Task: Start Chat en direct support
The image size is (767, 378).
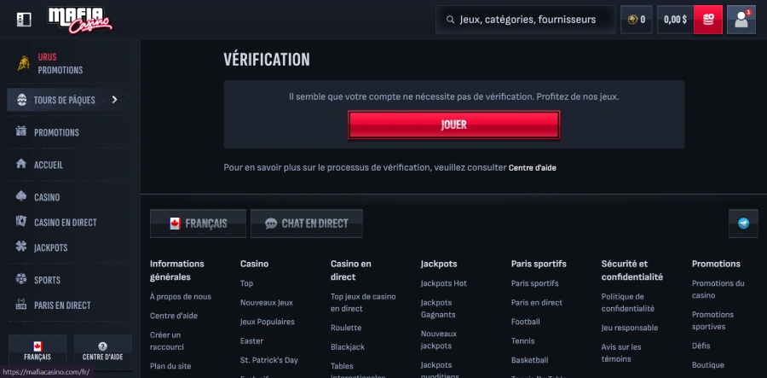Action: pyautogui.click(x=307, y=224)
